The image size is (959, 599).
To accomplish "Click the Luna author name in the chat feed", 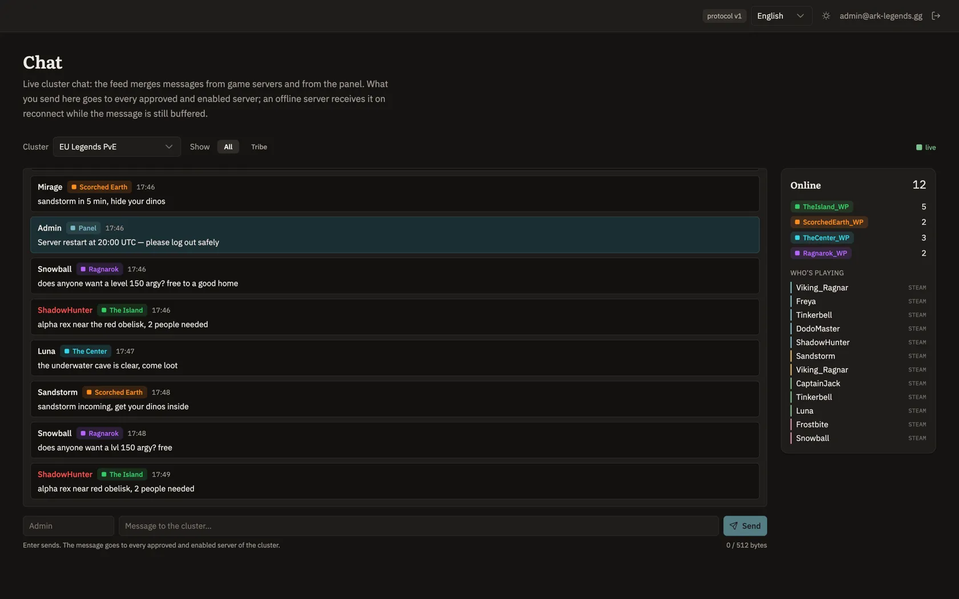I will (46, 351).
